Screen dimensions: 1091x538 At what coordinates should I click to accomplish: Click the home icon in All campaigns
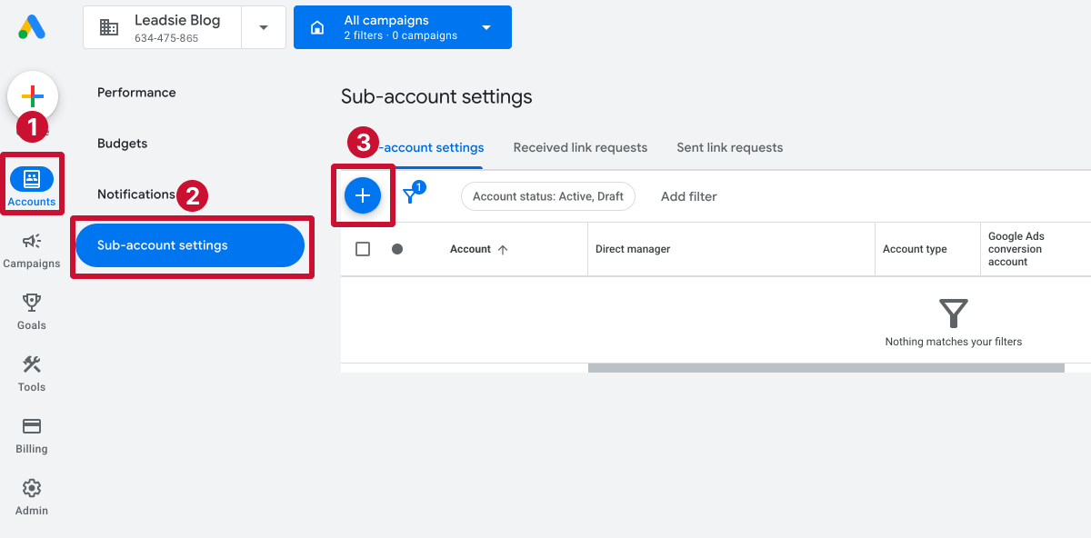[317, 27]
